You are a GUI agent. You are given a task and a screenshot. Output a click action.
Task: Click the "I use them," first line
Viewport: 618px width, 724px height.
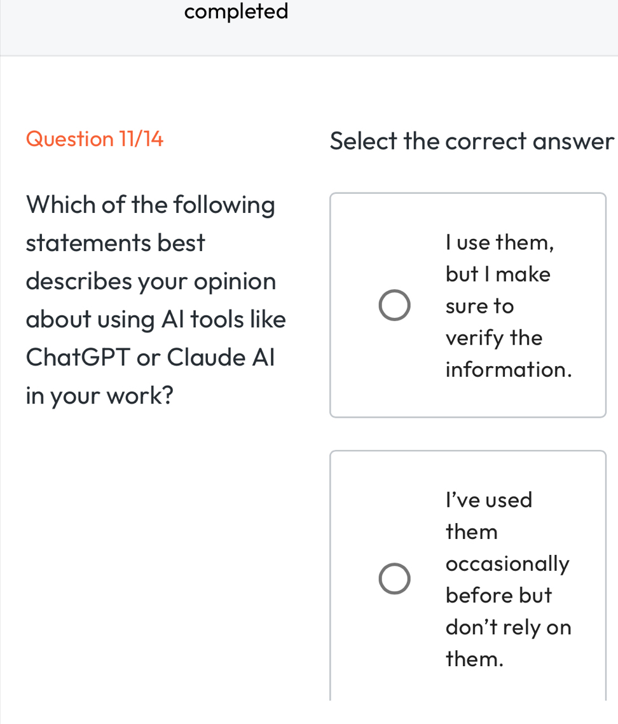(x=500, y=242)
